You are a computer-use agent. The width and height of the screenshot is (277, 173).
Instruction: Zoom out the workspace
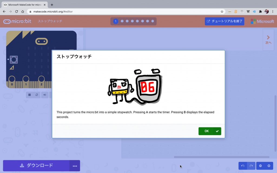point(260,166)
